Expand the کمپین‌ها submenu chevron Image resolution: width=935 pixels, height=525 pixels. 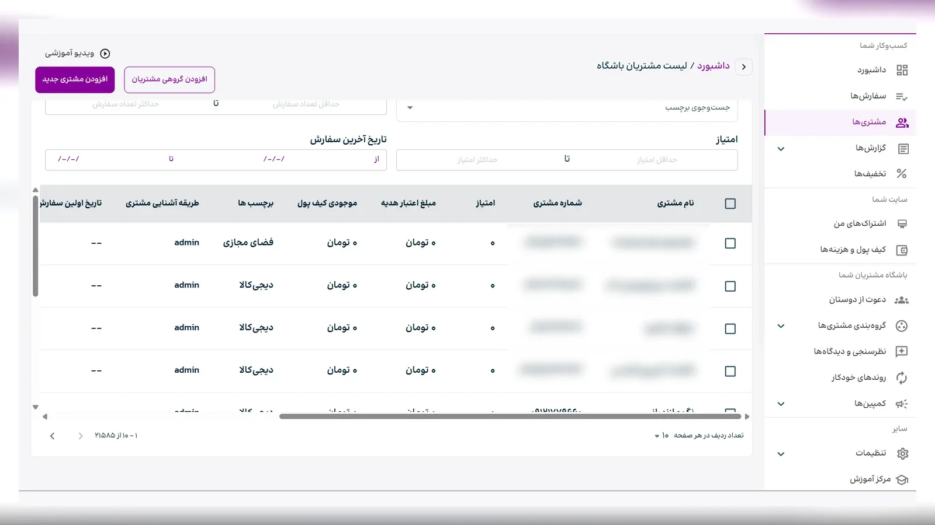coord(781,404)
